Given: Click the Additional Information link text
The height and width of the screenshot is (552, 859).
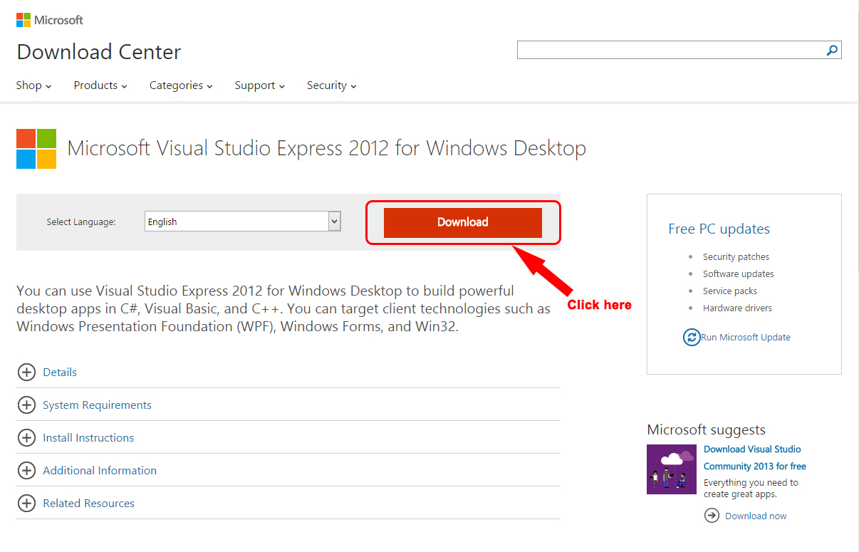Looking at the screenshot, I should pyautogui.click(x=100, y=471).
